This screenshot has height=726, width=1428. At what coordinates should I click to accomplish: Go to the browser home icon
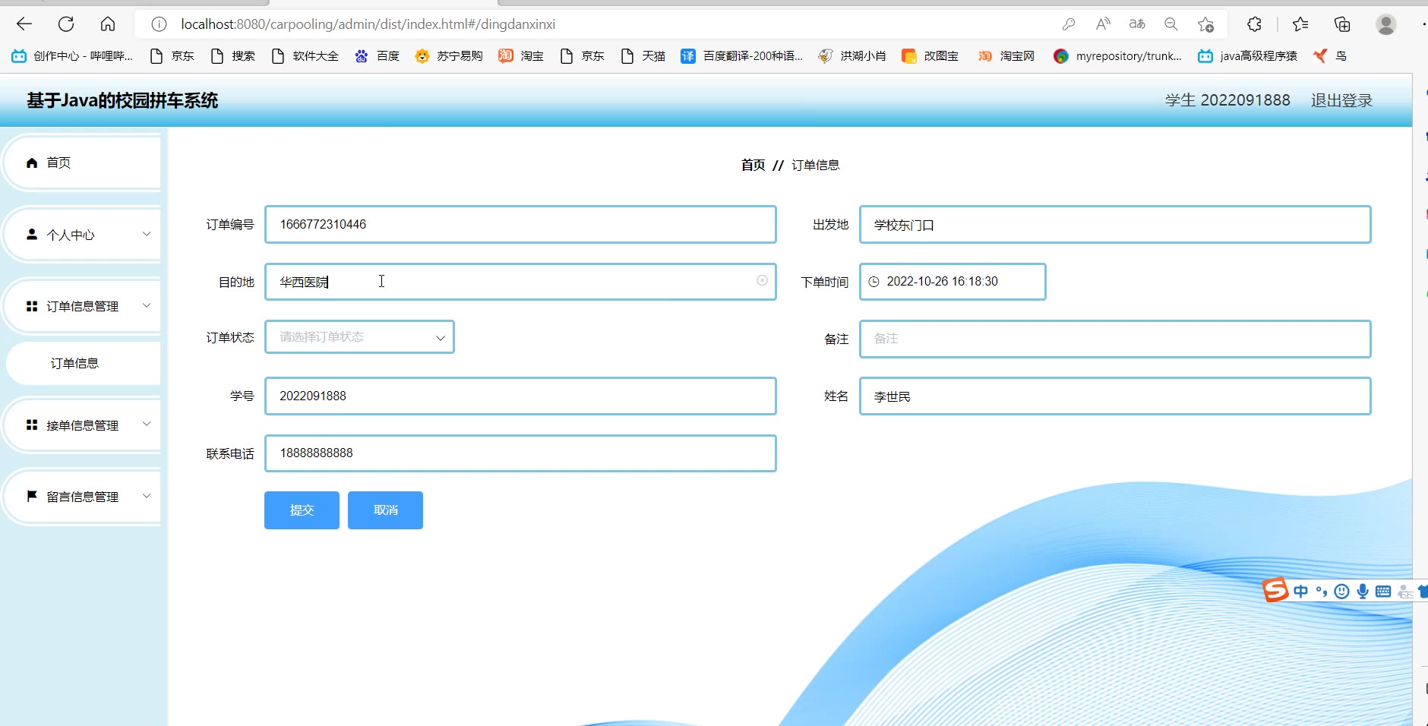[x=108, y=24]
